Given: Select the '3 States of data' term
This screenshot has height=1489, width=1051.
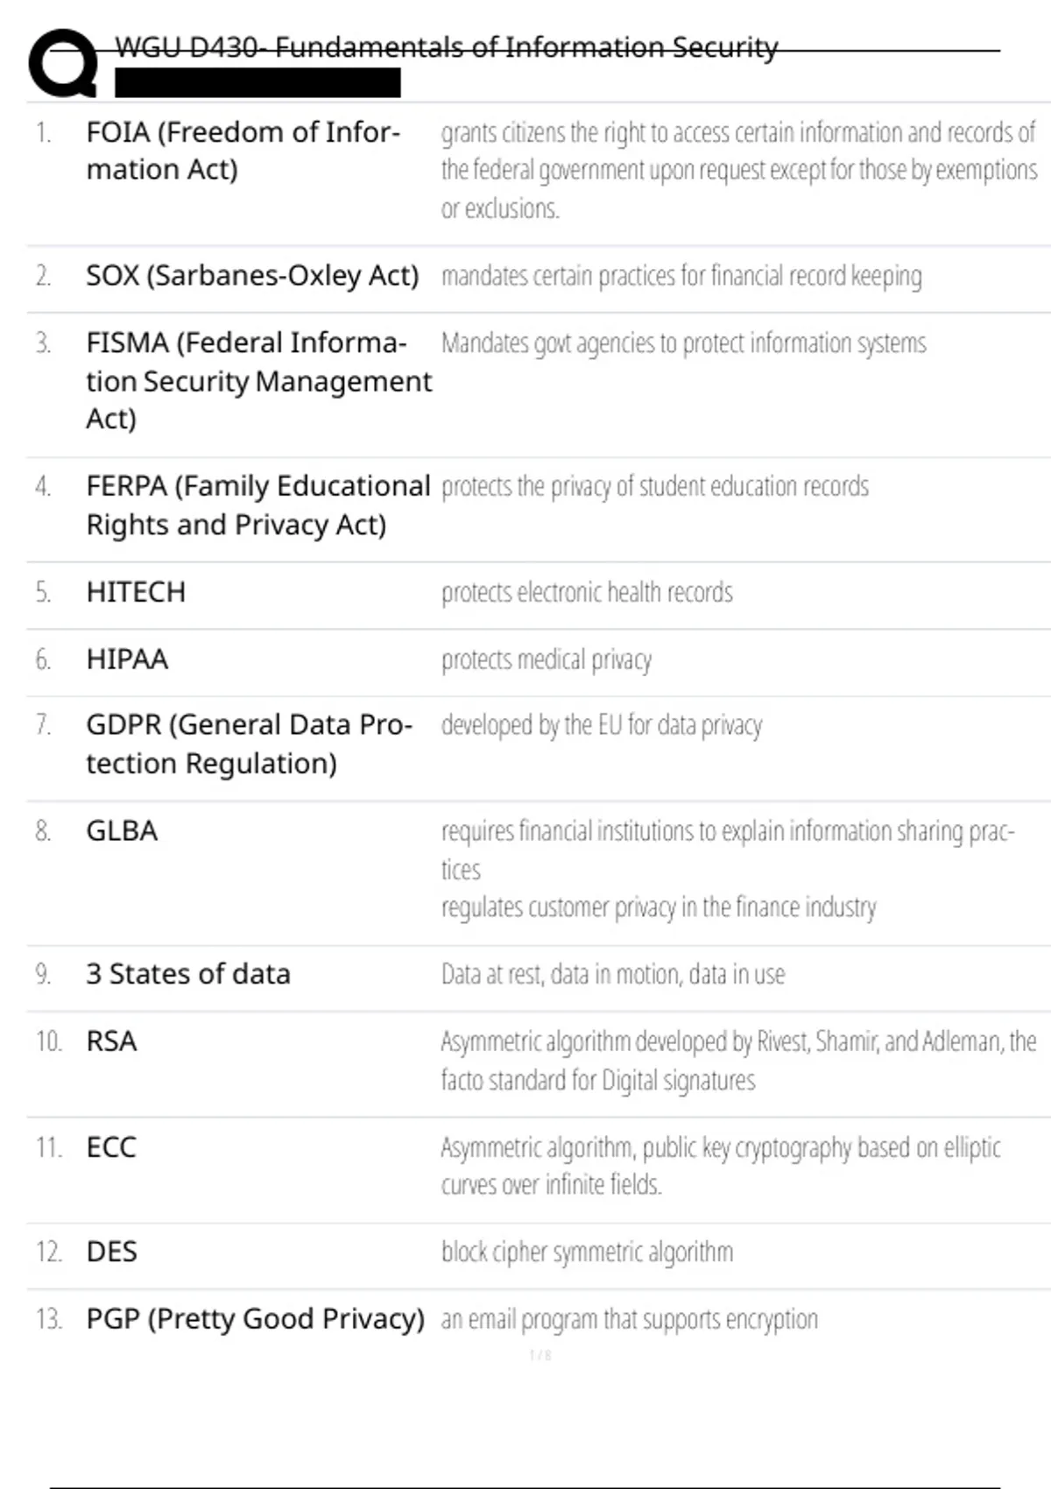Looking at the screenshot, I should (187, 974).
